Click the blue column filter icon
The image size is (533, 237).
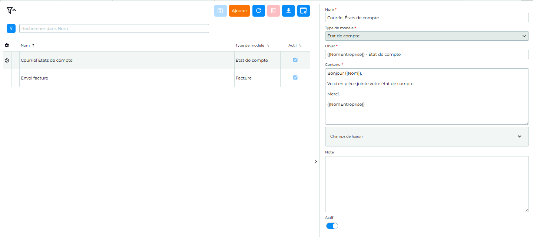click(11, 28)
